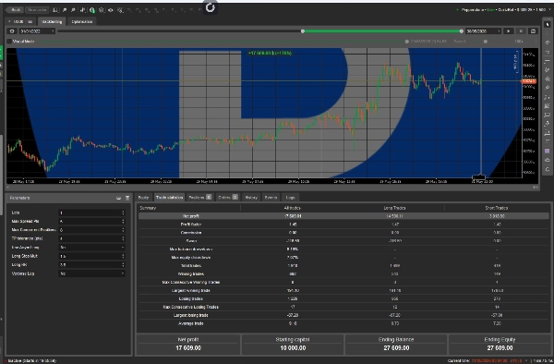Click the Long Stop Mult stepper arrows
This screenshot has height=364, width=554.
click(123, 256)
